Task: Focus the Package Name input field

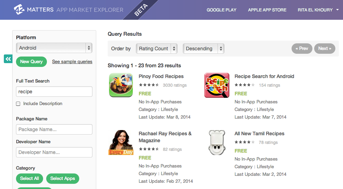Action: 54,129
